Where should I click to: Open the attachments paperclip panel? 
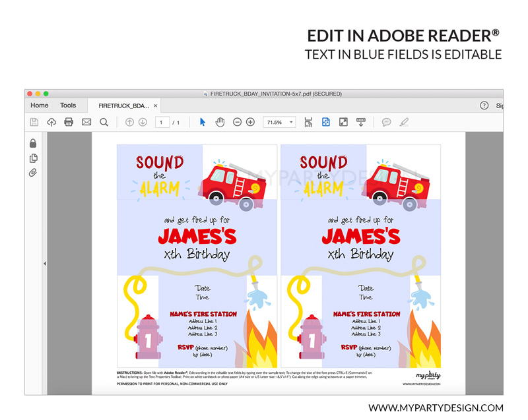click(33, 173)
